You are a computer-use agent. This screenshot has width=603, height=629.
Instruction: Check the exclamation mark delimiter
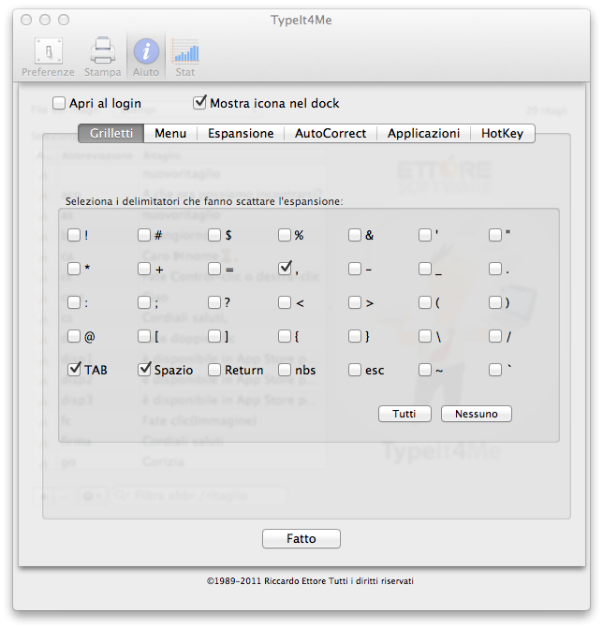tap(74, 235)
